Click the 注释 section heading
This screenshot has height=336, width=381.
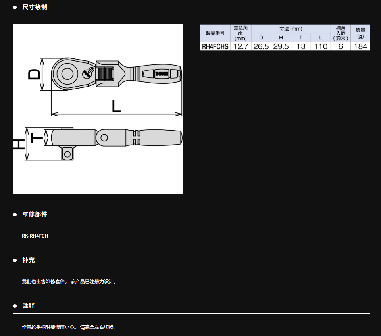coord(28,305)
